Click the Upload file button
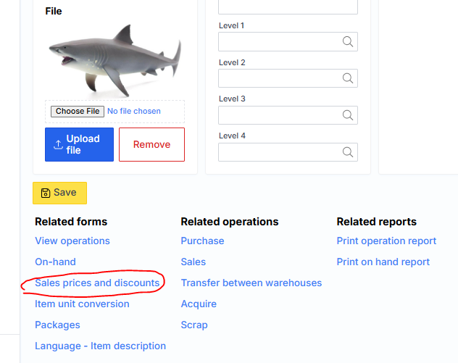 [x=79, y=144]
